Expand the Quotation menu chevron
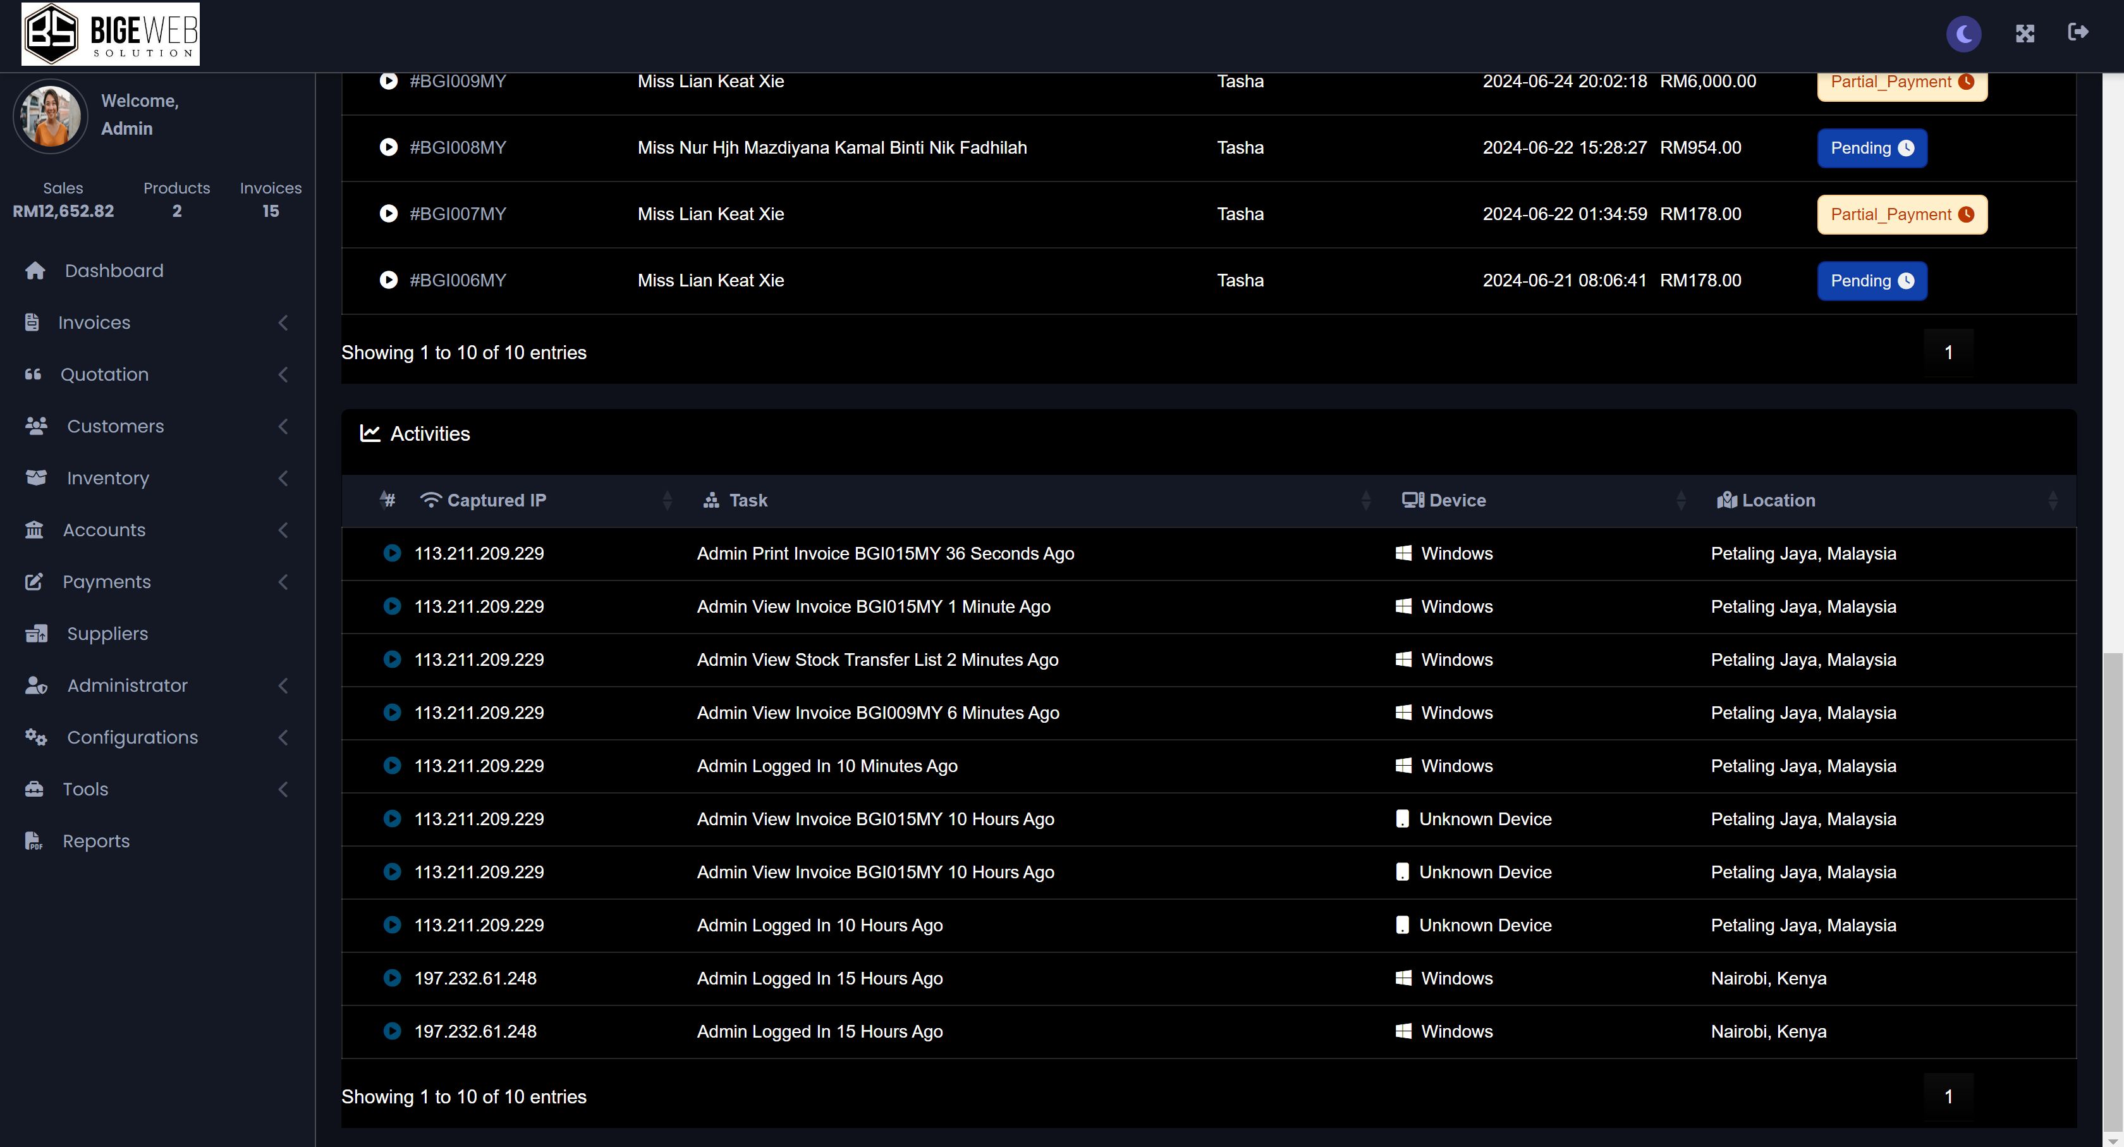This screenshot has width=2124, height=1147. pos(283,374)
